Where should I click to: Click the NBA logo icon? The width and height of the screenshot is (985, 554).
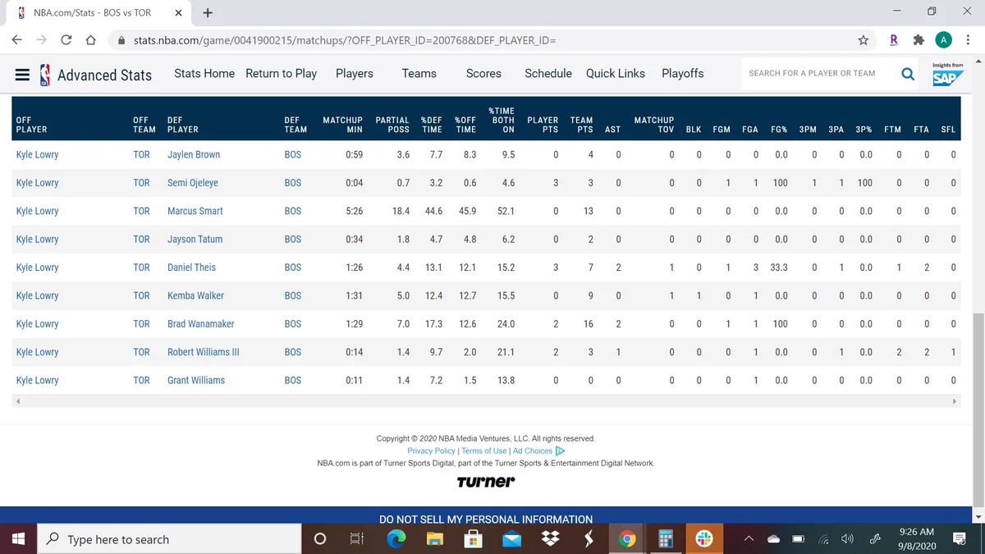point(45,75)
